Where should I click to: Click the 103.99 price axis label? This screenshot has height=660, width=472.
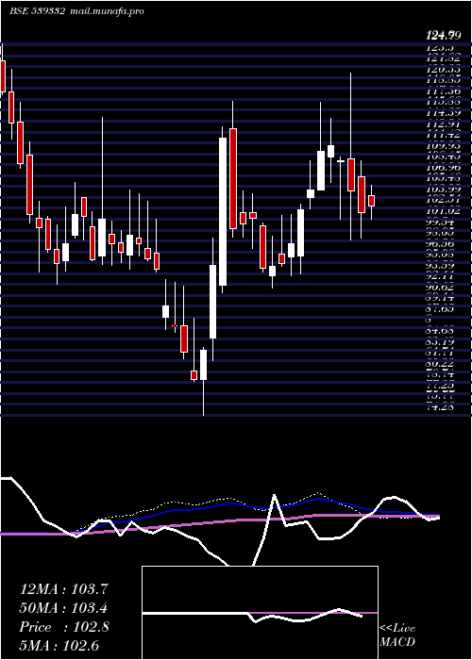tap(445, 190)
